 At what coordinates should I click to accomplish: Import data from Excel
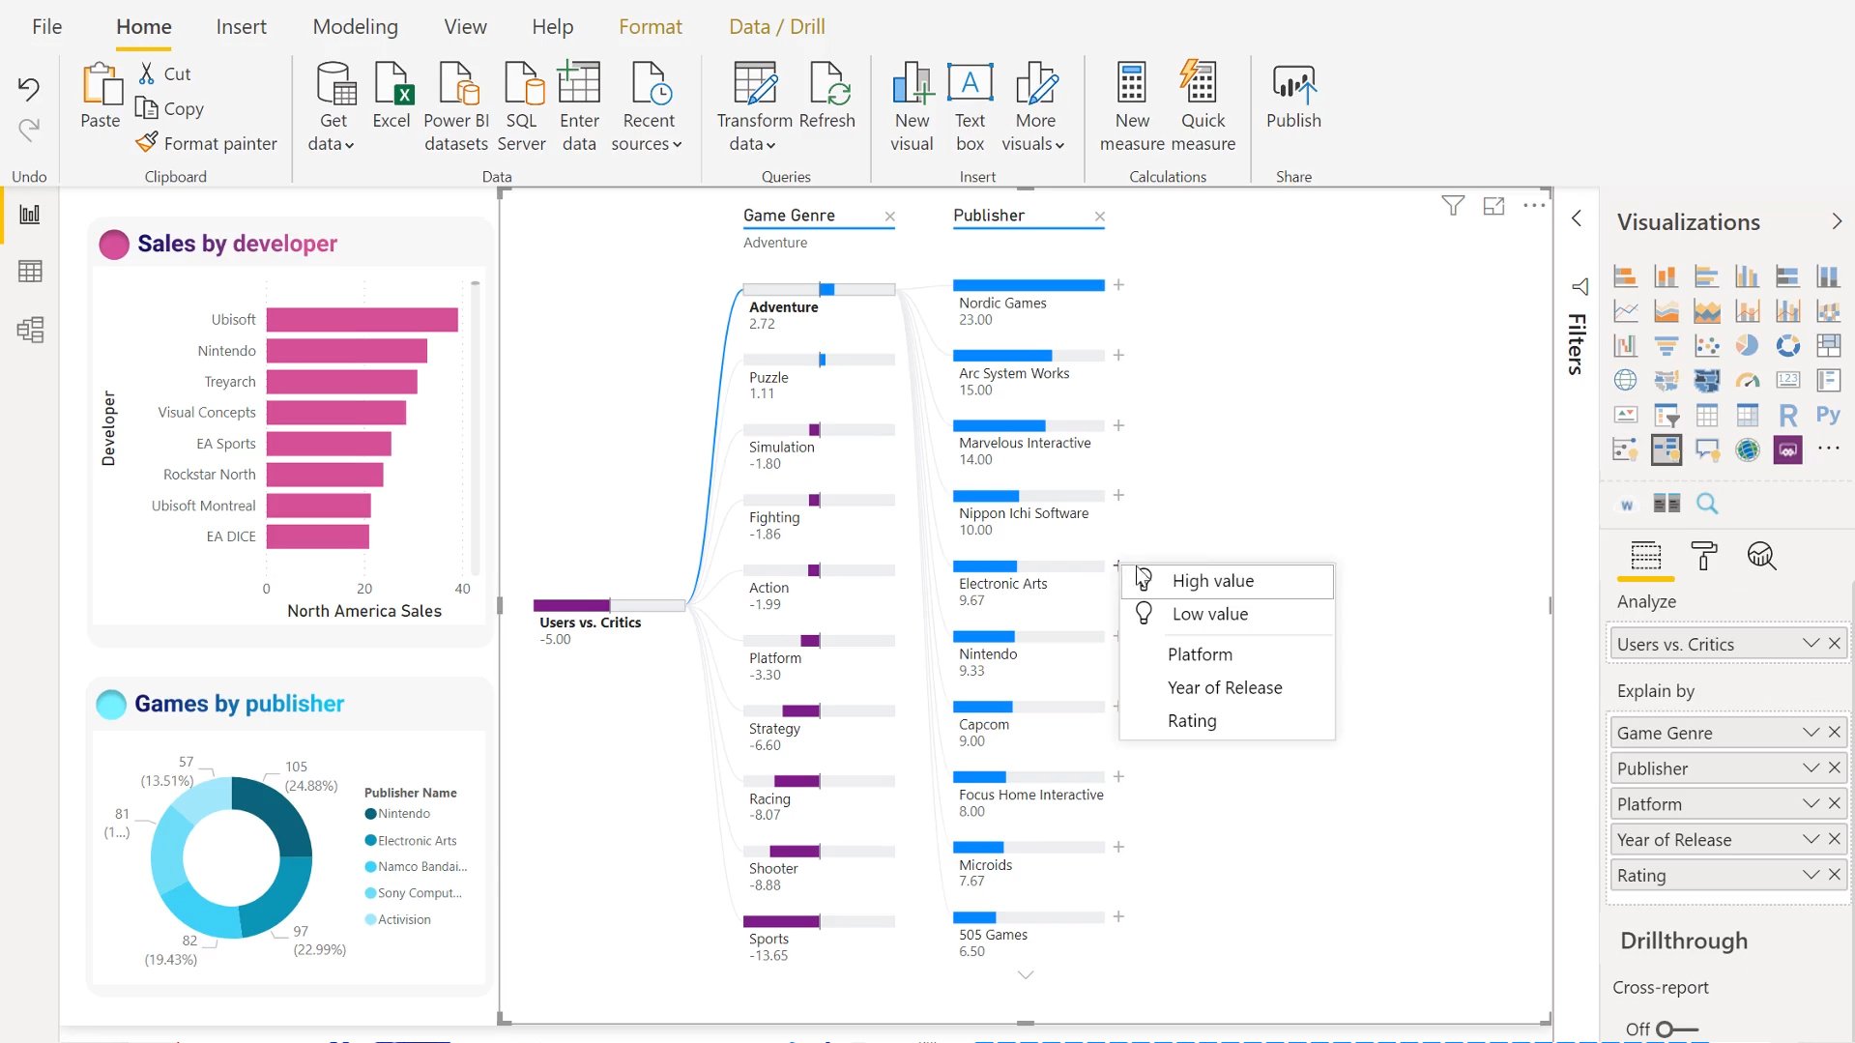tap(391, 96)
